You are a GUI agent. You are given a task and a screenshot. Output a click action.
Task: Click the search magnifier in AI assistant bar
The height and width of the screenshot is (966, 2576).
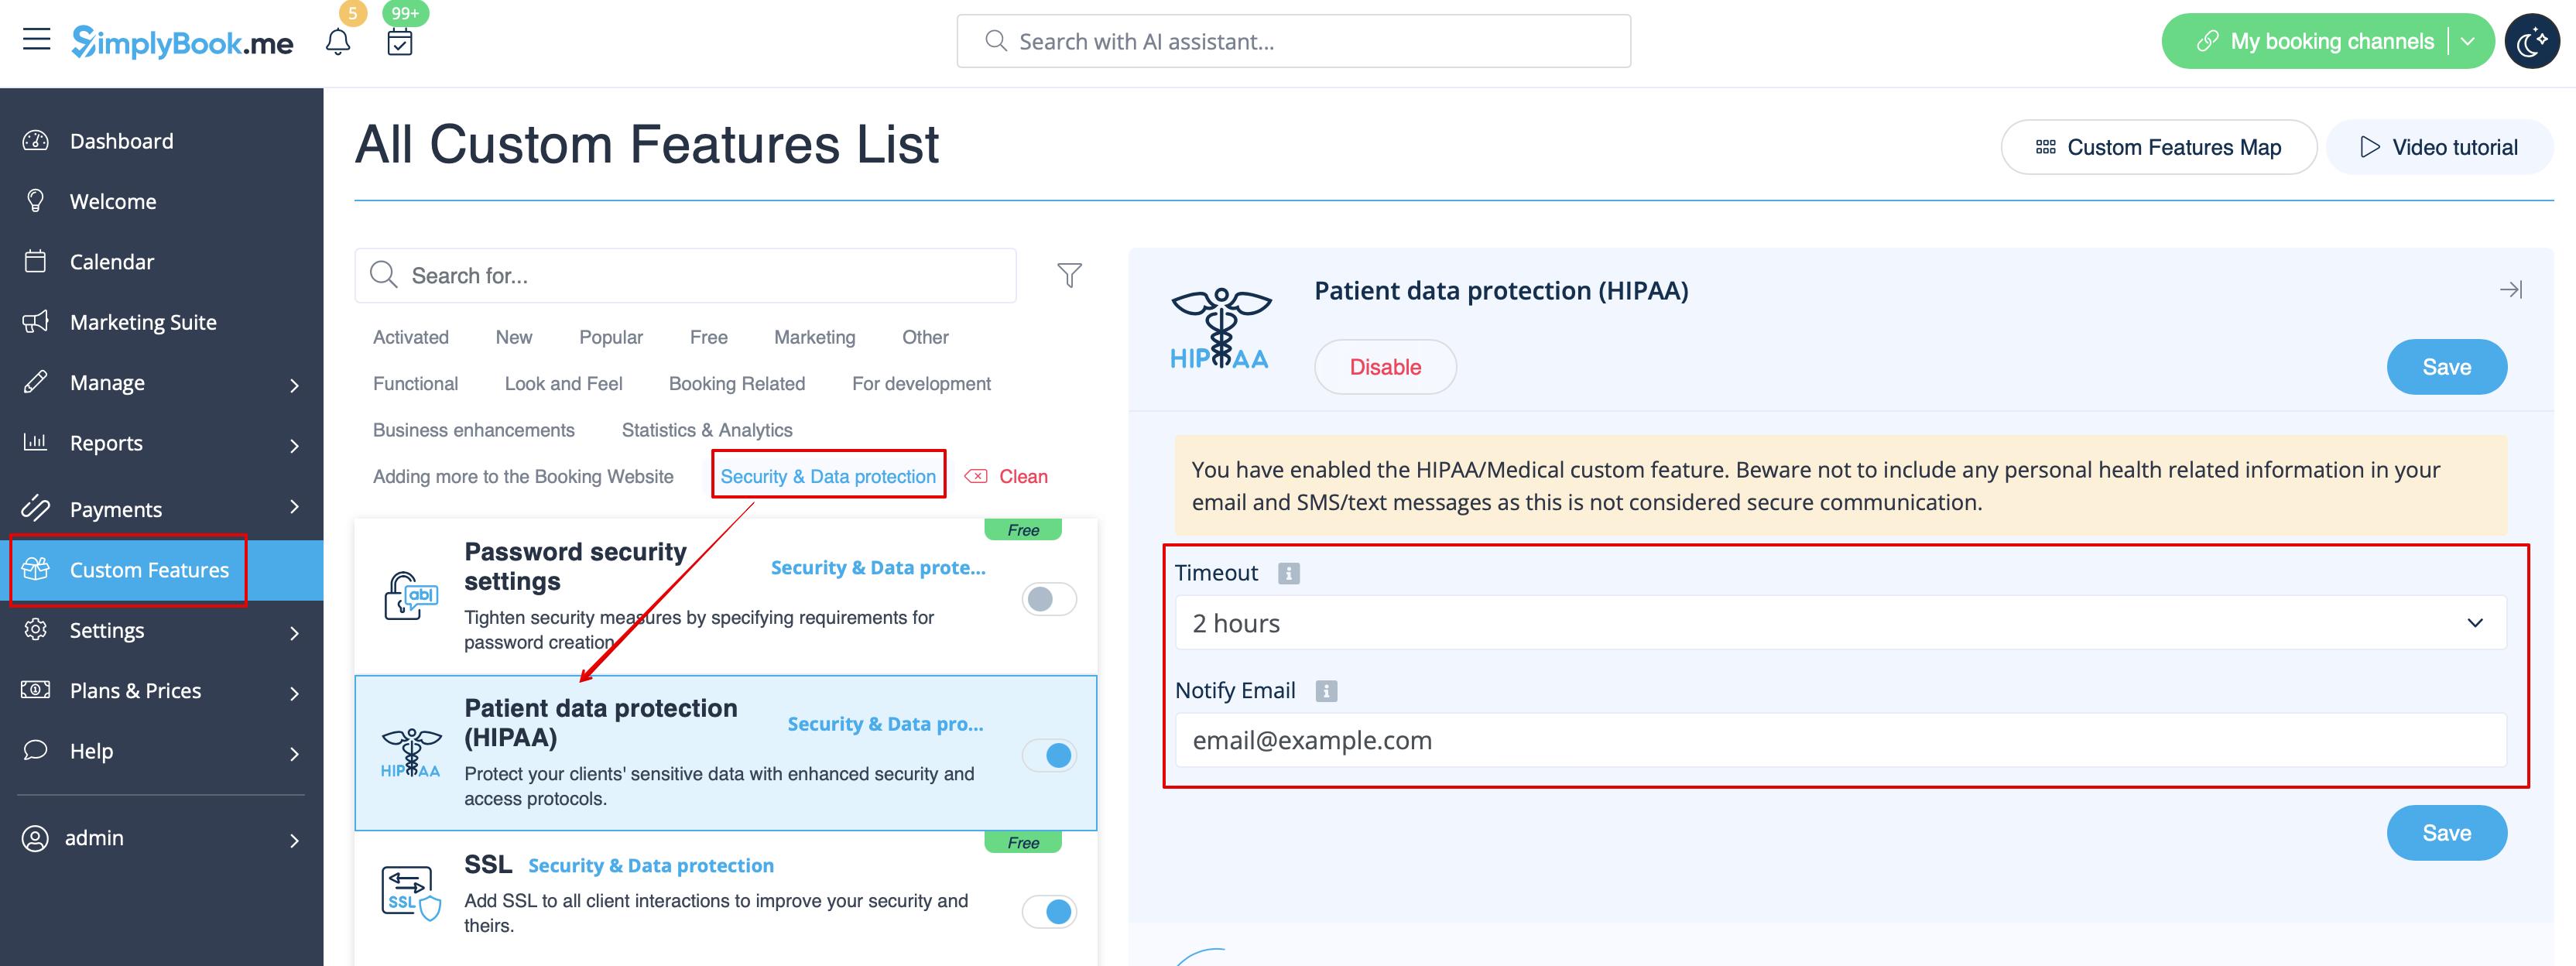[995, 41]
